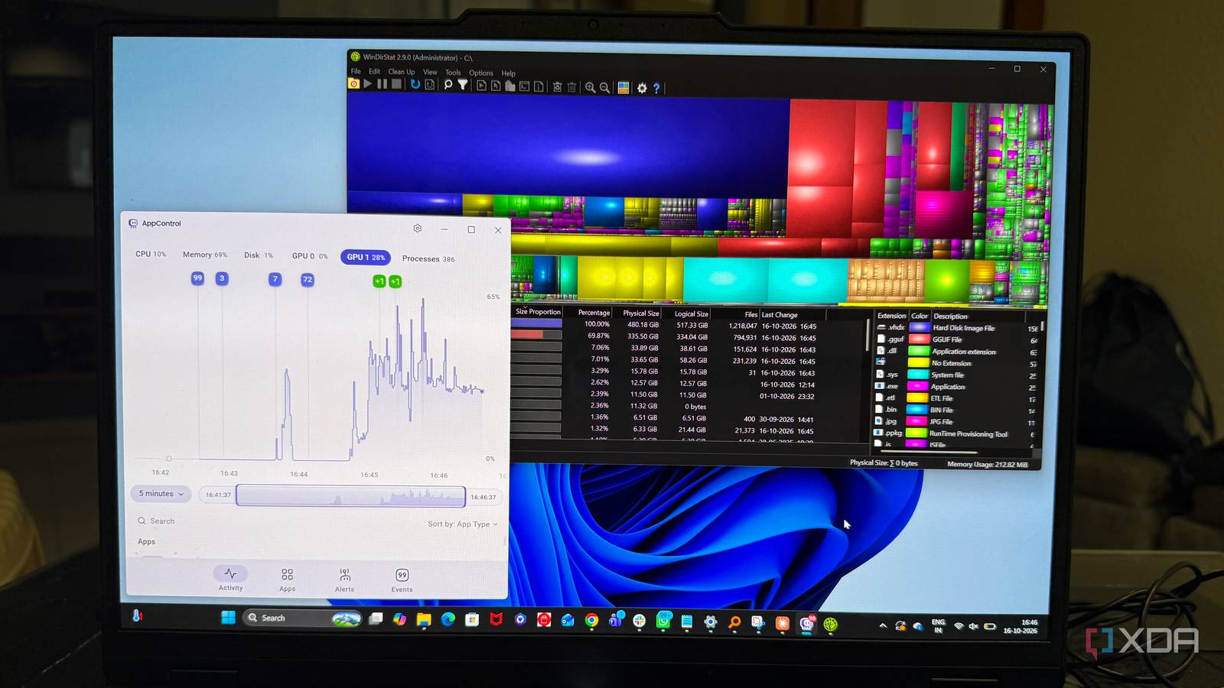Click the blue color swatch for Hard Disk Image File
The image size is (1224, 688).
919,327
